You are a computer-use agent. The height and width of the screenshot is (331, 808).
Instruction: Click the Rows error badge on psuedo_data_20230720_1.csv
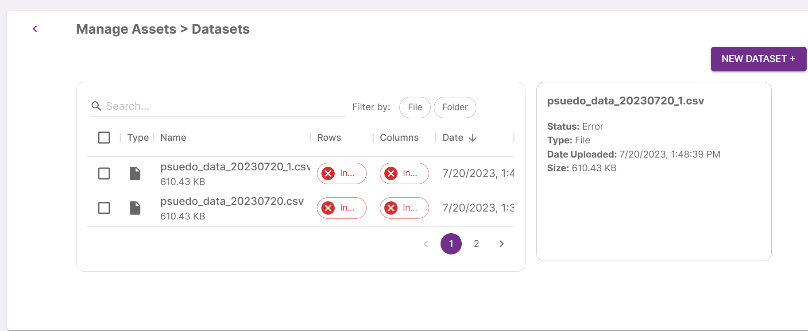click(341, 173)
